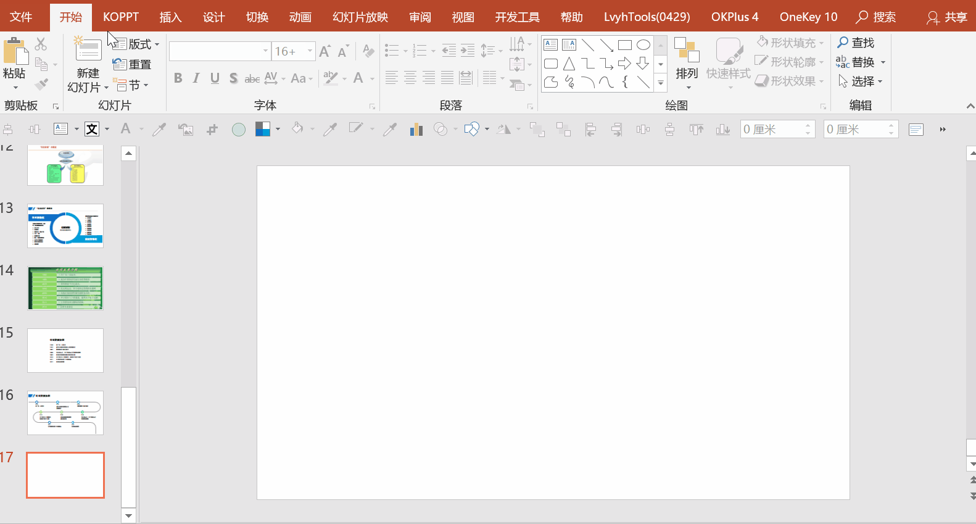Toggle Underline formatting

215,78
